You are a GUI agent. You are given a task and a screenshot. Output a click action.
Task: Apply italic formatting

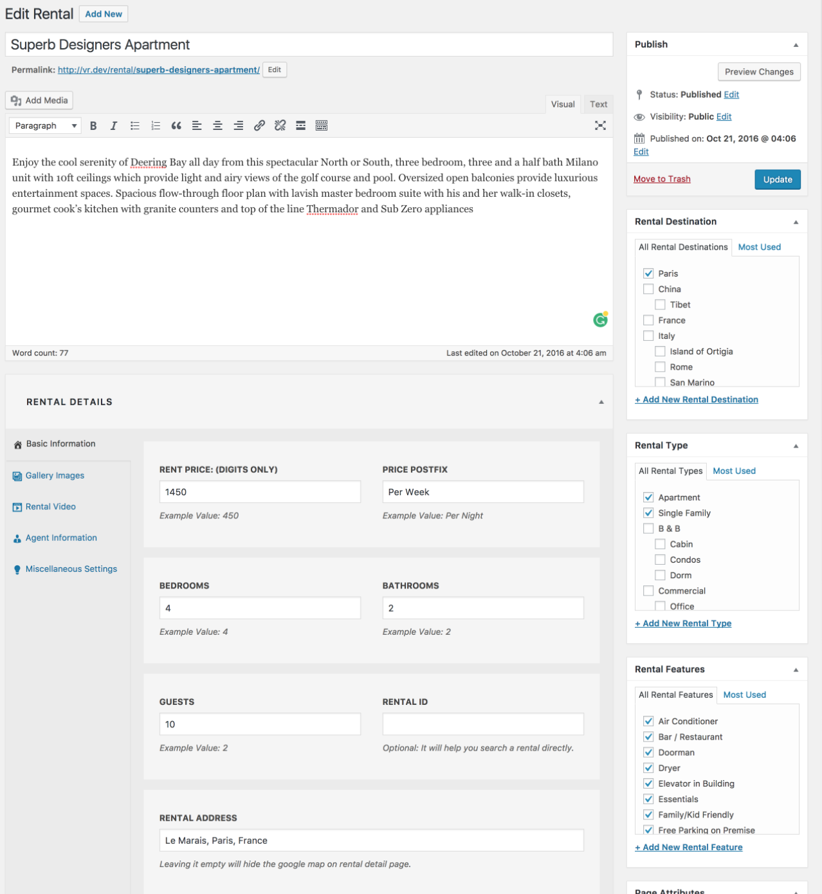click(114, 126)
